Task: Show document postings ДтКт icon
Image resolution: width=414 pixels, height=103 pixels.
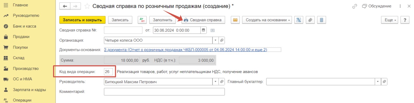Action: tap(142, 20)
